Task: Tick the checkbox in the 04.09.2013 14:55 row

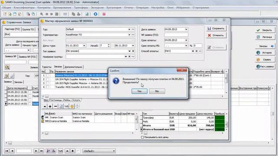Action: 30,104
